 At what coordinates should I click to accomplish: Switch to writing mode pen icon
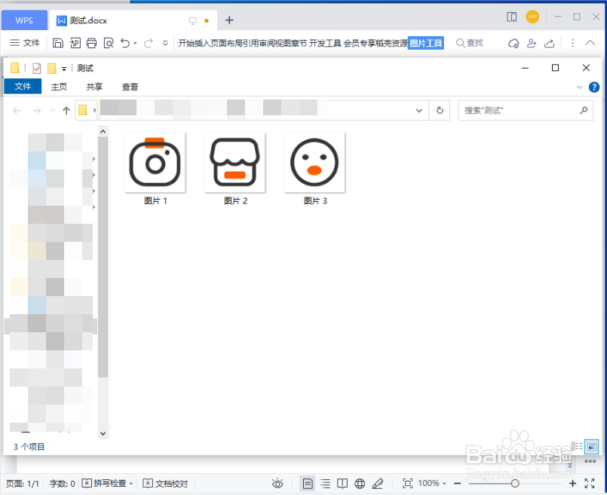[x=378, y=484]
